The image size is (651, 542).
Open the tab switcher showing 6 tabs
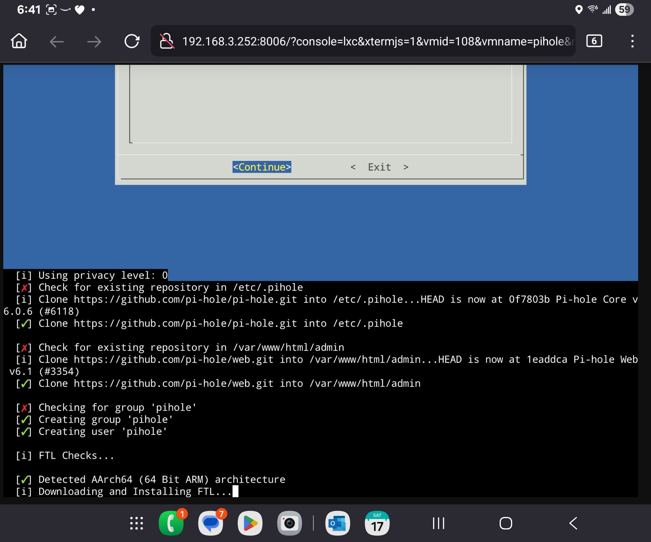point(594,41)
